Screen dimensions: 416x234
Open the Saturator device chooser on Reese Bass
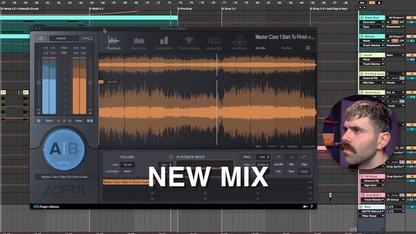(x=372, y=22)
